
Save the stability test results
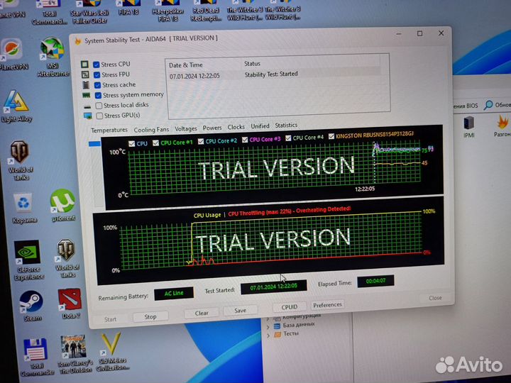coord(240,311)
